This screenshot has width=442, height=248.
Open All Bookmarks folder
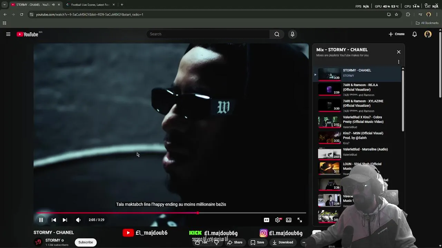click(427, 23)
